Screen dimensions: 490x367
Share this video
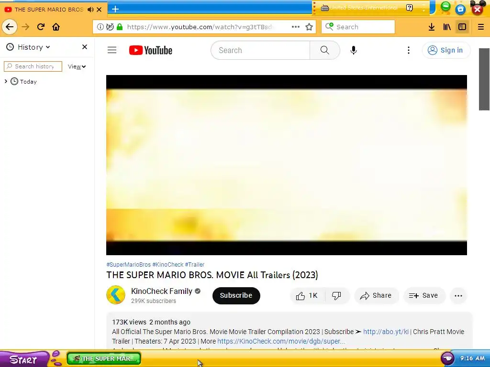(x=376, y=295)
